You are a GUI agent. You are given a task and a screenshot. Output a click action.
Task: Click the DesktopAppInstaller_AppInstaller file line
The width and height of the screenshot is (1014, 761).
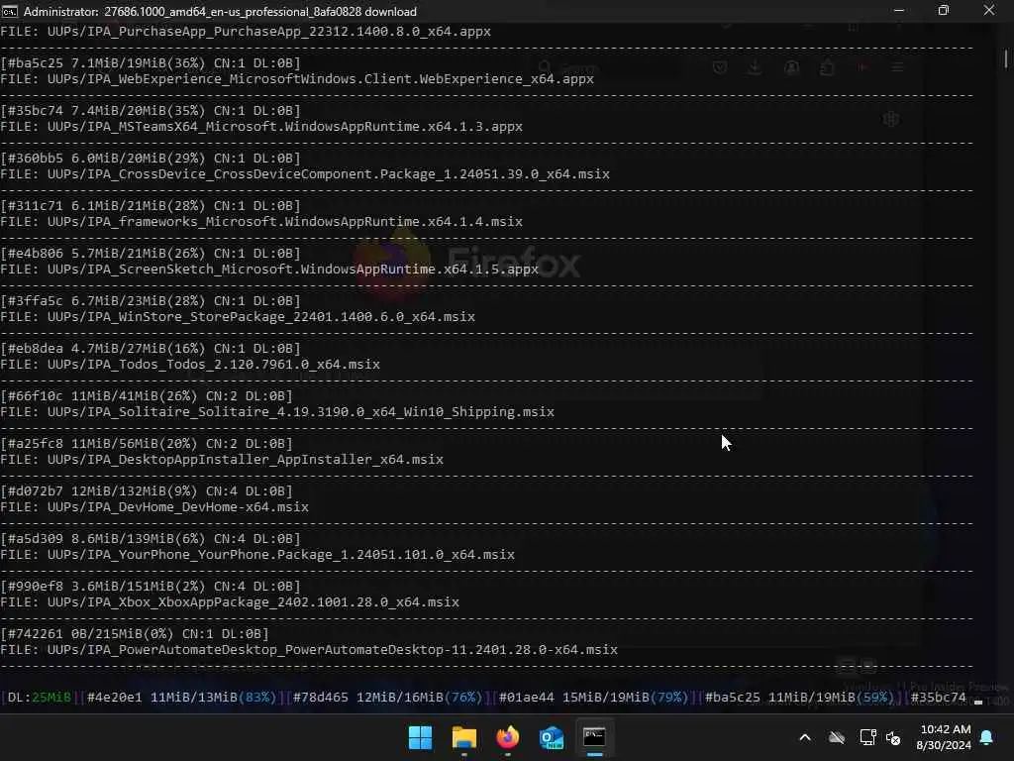(222, 460)
